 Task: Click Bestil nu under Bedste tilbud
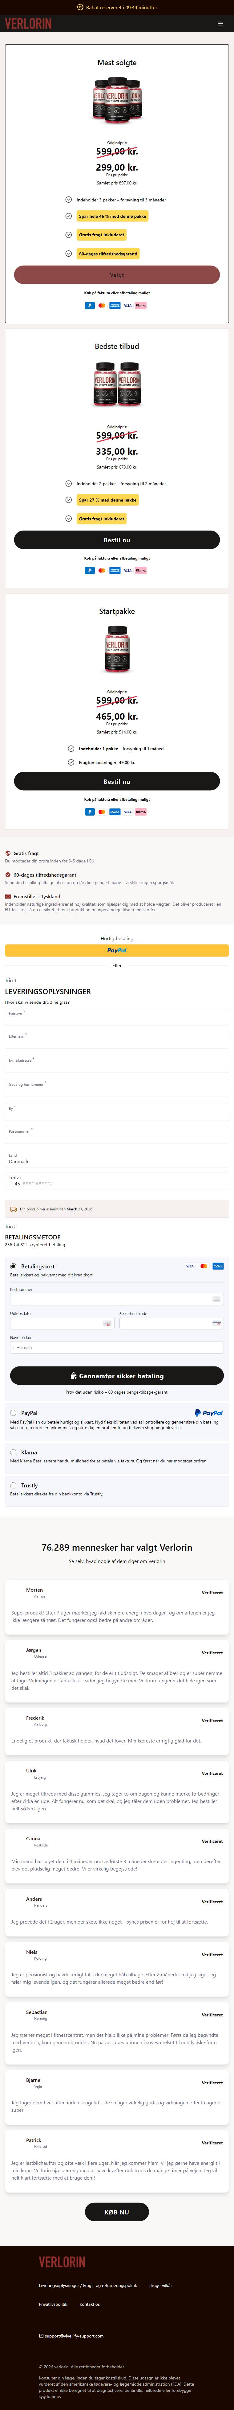point(116,540)
